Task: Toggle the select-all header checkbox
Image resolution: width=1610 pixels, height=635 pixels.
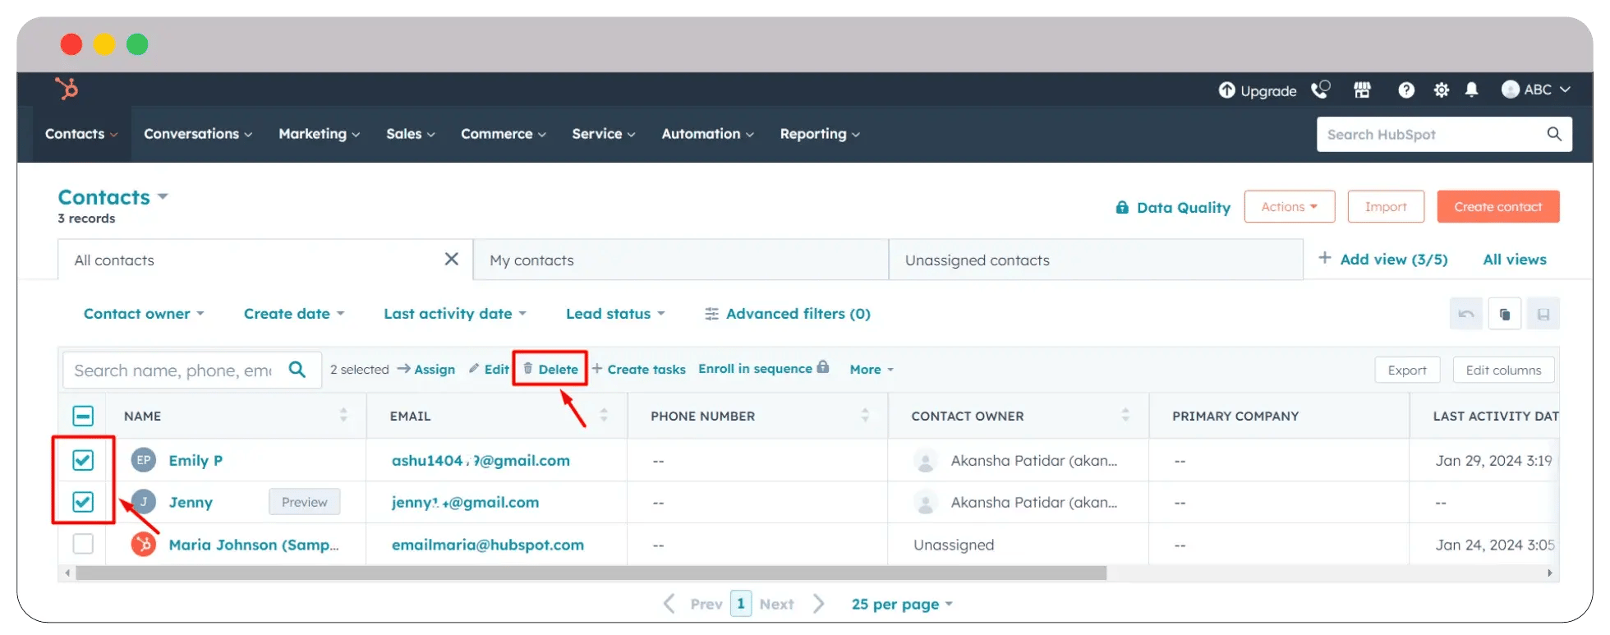Action: [83, 416]
